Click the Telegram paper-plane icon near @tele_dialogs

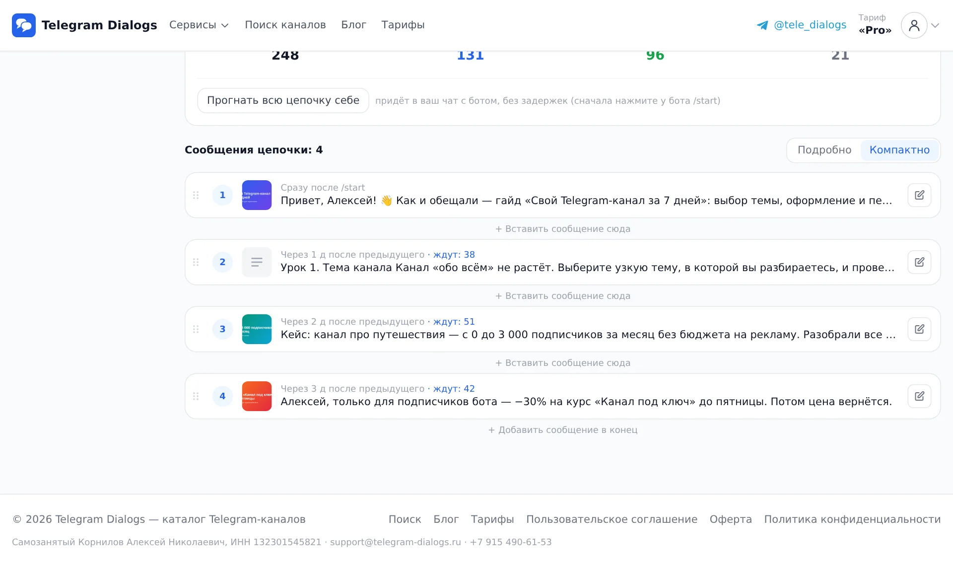[x=762, y=25]
